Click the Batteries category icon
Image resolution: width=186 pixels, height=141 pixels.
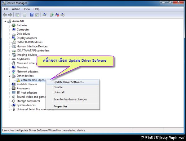click(x=14, y=25)
